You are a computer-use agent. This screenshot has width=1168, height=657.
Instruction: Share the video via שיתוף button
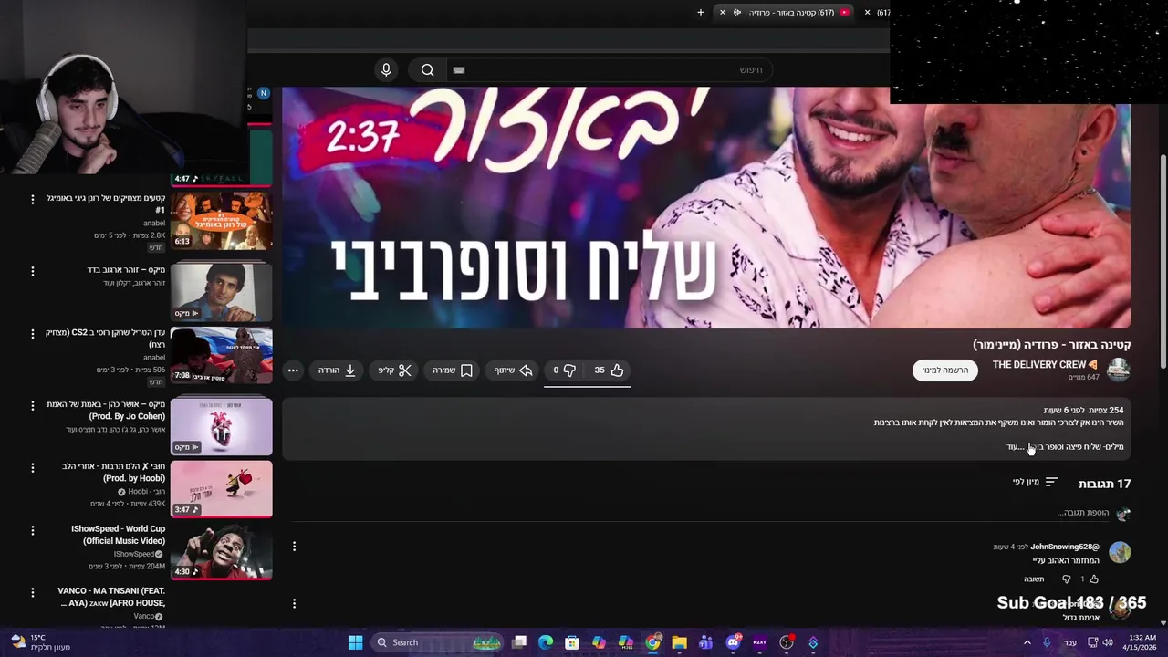tap(513, 370)
